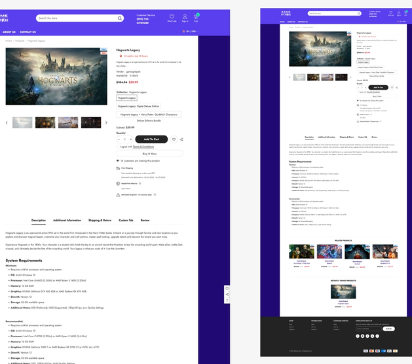Image resolution: width=412 pixels, height=364 pixels.
Task: Click the Mastercard payment icon in the footer
Action: pyautogui.click(x=371, y=351)
